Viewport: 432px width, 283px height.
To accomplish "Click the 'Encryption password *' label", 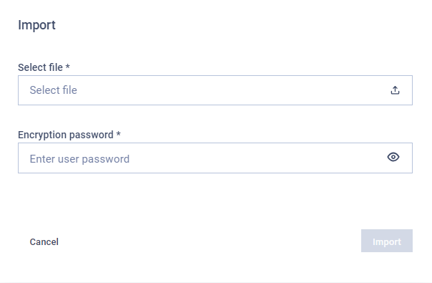I will (x=69, y=135).
